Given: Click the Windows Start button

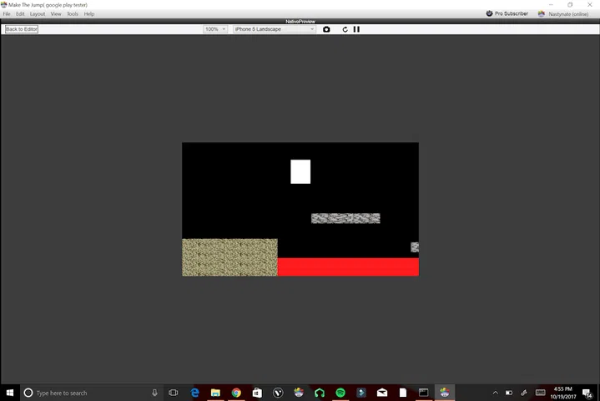Looking at the screenshot, I should (10, 393).
